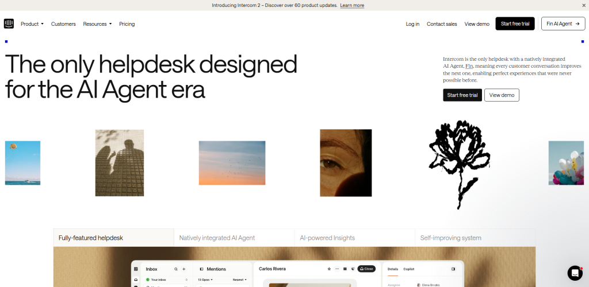Click the Mentions heading

point(216,269)
